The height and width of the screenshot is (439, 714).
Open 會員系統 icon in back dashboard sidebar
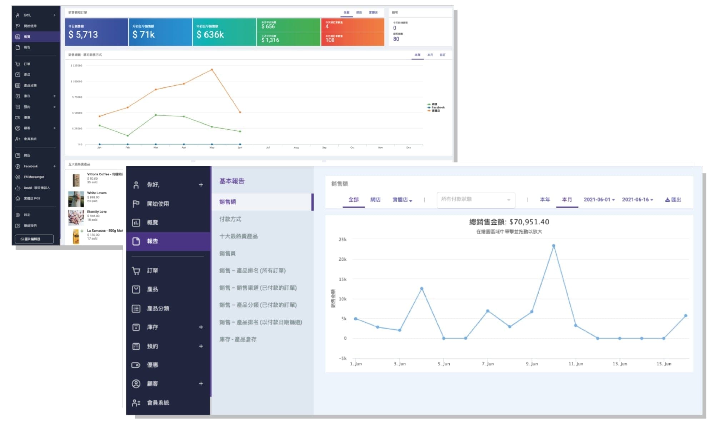click(x=18, y=139)
